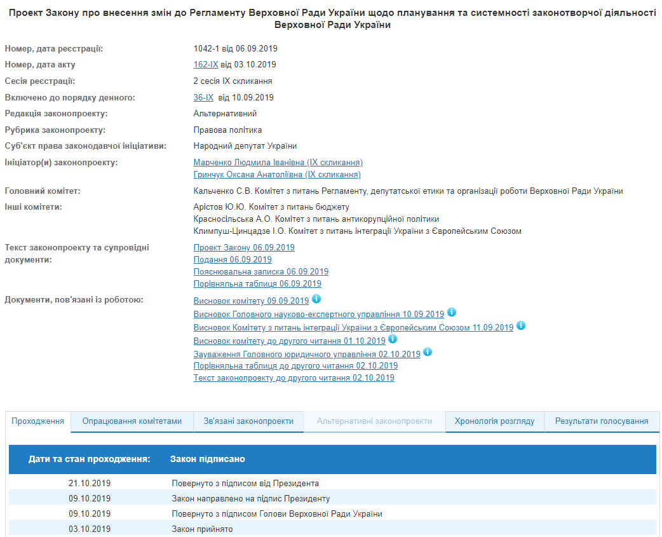This screenshot has height=537, width=662.
Task: Open initiator Гринчук Оксана Анатоліївна link
Action: coord(277,175)
